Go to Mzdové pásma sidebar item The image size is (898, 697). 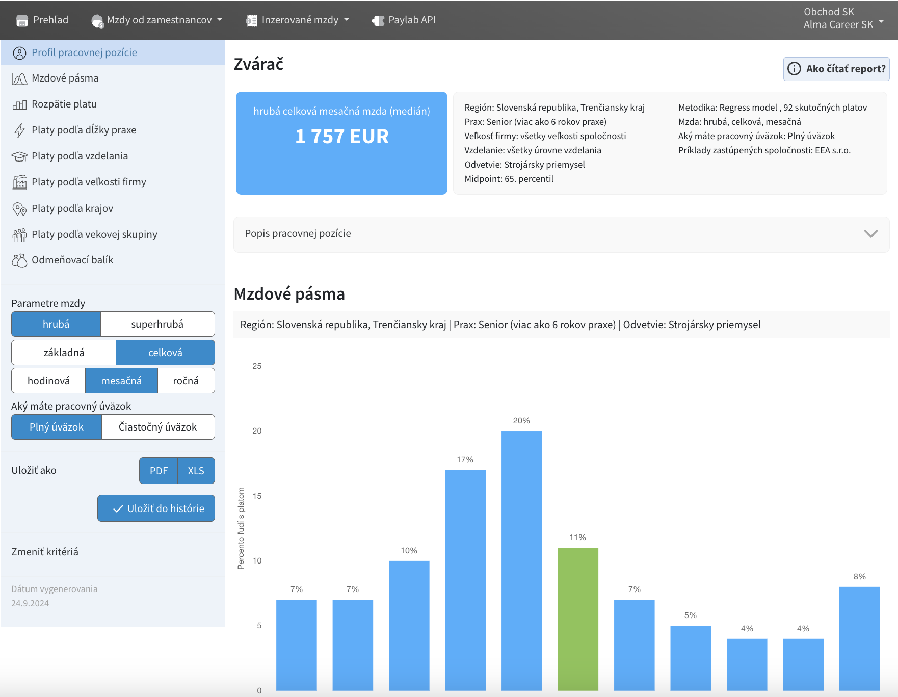click(113, 78)
